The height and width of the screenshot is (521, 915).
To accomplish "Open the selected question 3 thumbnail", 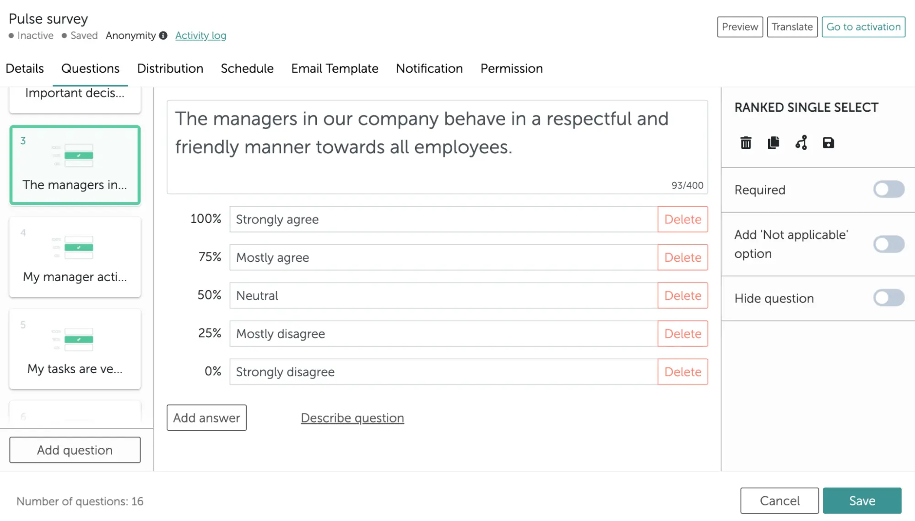I will tap(75, 165).
